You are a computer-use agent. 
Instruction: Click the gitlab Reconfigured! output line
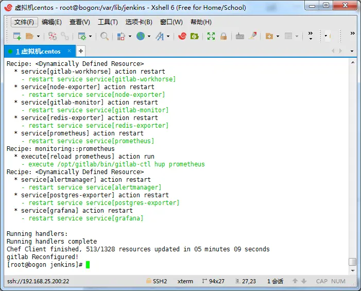coord(43,256)
